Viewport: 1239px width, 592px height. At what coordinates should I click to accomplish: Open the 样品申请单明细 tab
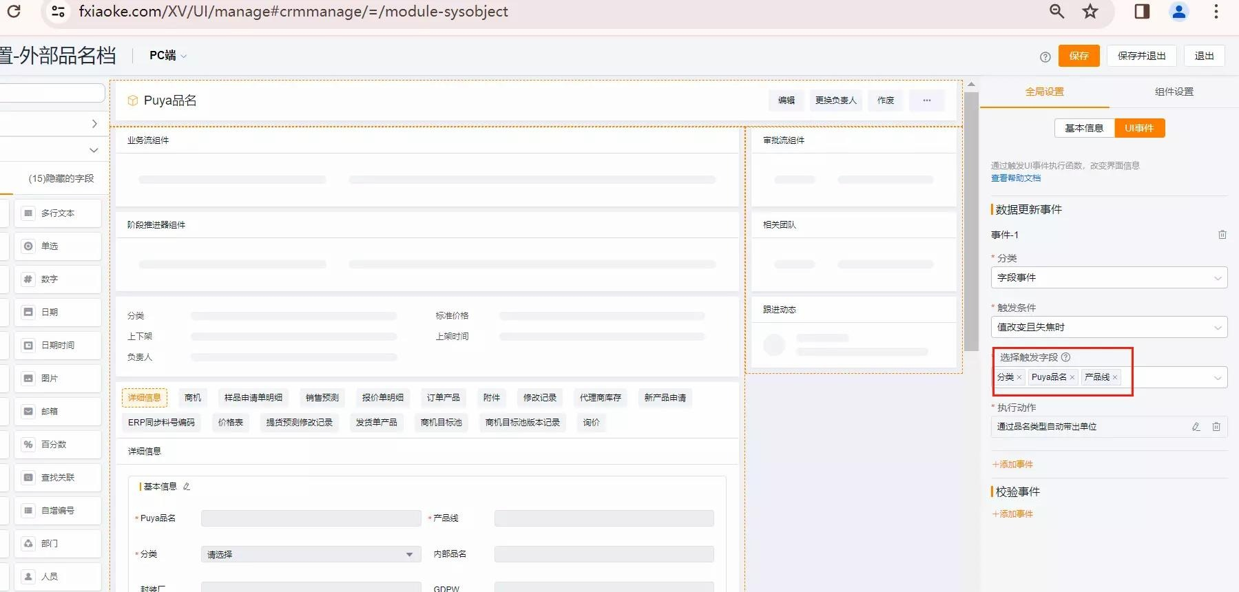[x=253, y=397]
